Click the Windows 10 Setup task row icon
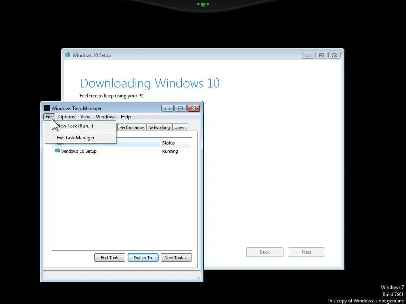 (x=57, y=150)
